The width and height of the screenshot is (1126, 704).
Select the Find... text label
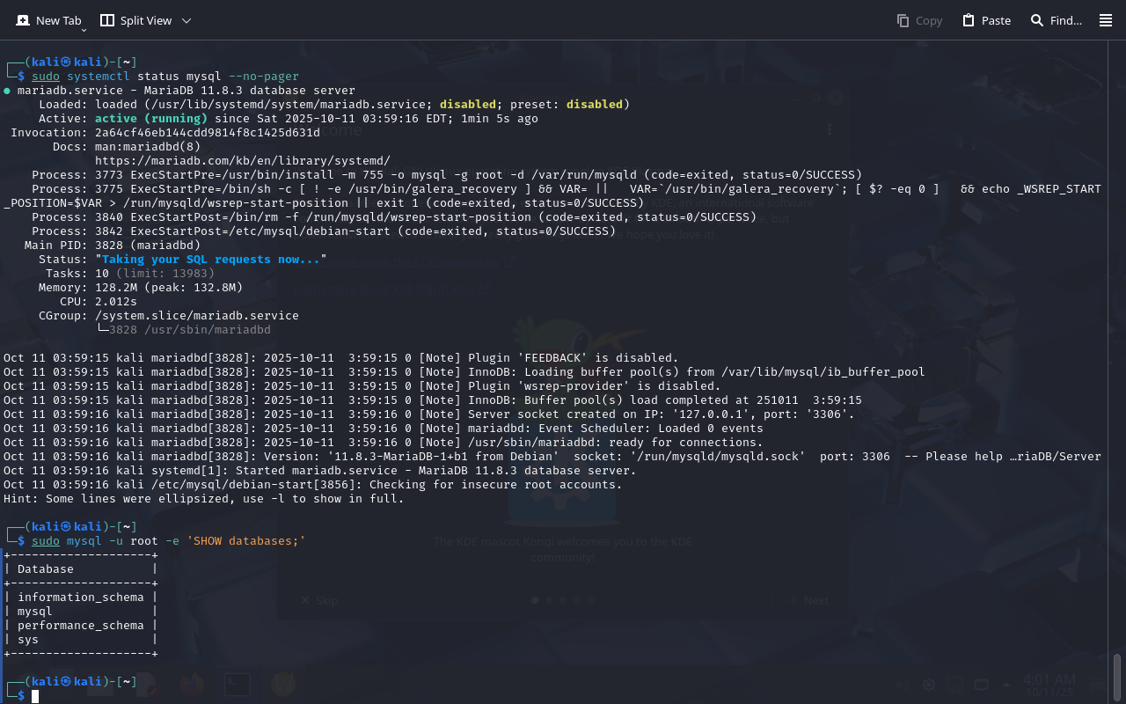point(1066,20)
